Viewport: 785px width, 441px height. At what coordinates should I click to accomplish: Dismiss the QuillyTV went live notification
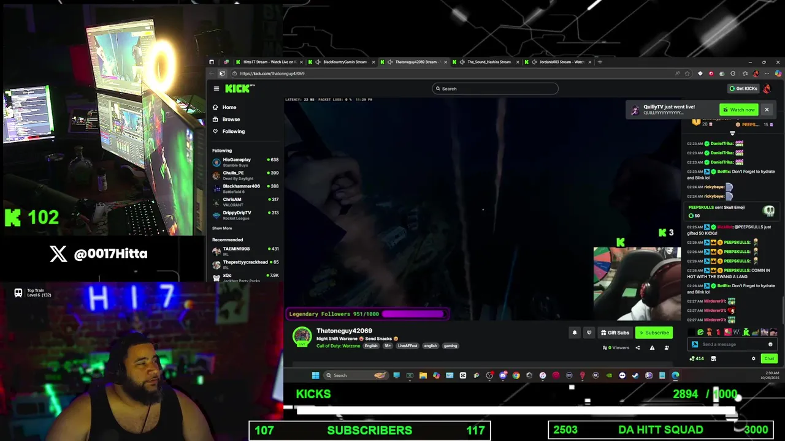pyautogui.click(x=767, y=110)
